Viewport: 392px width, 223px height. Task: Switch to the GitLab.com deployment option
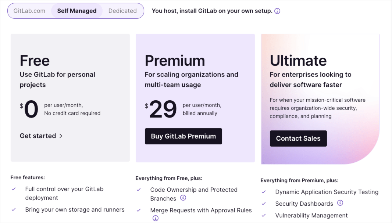click(29, 11)
